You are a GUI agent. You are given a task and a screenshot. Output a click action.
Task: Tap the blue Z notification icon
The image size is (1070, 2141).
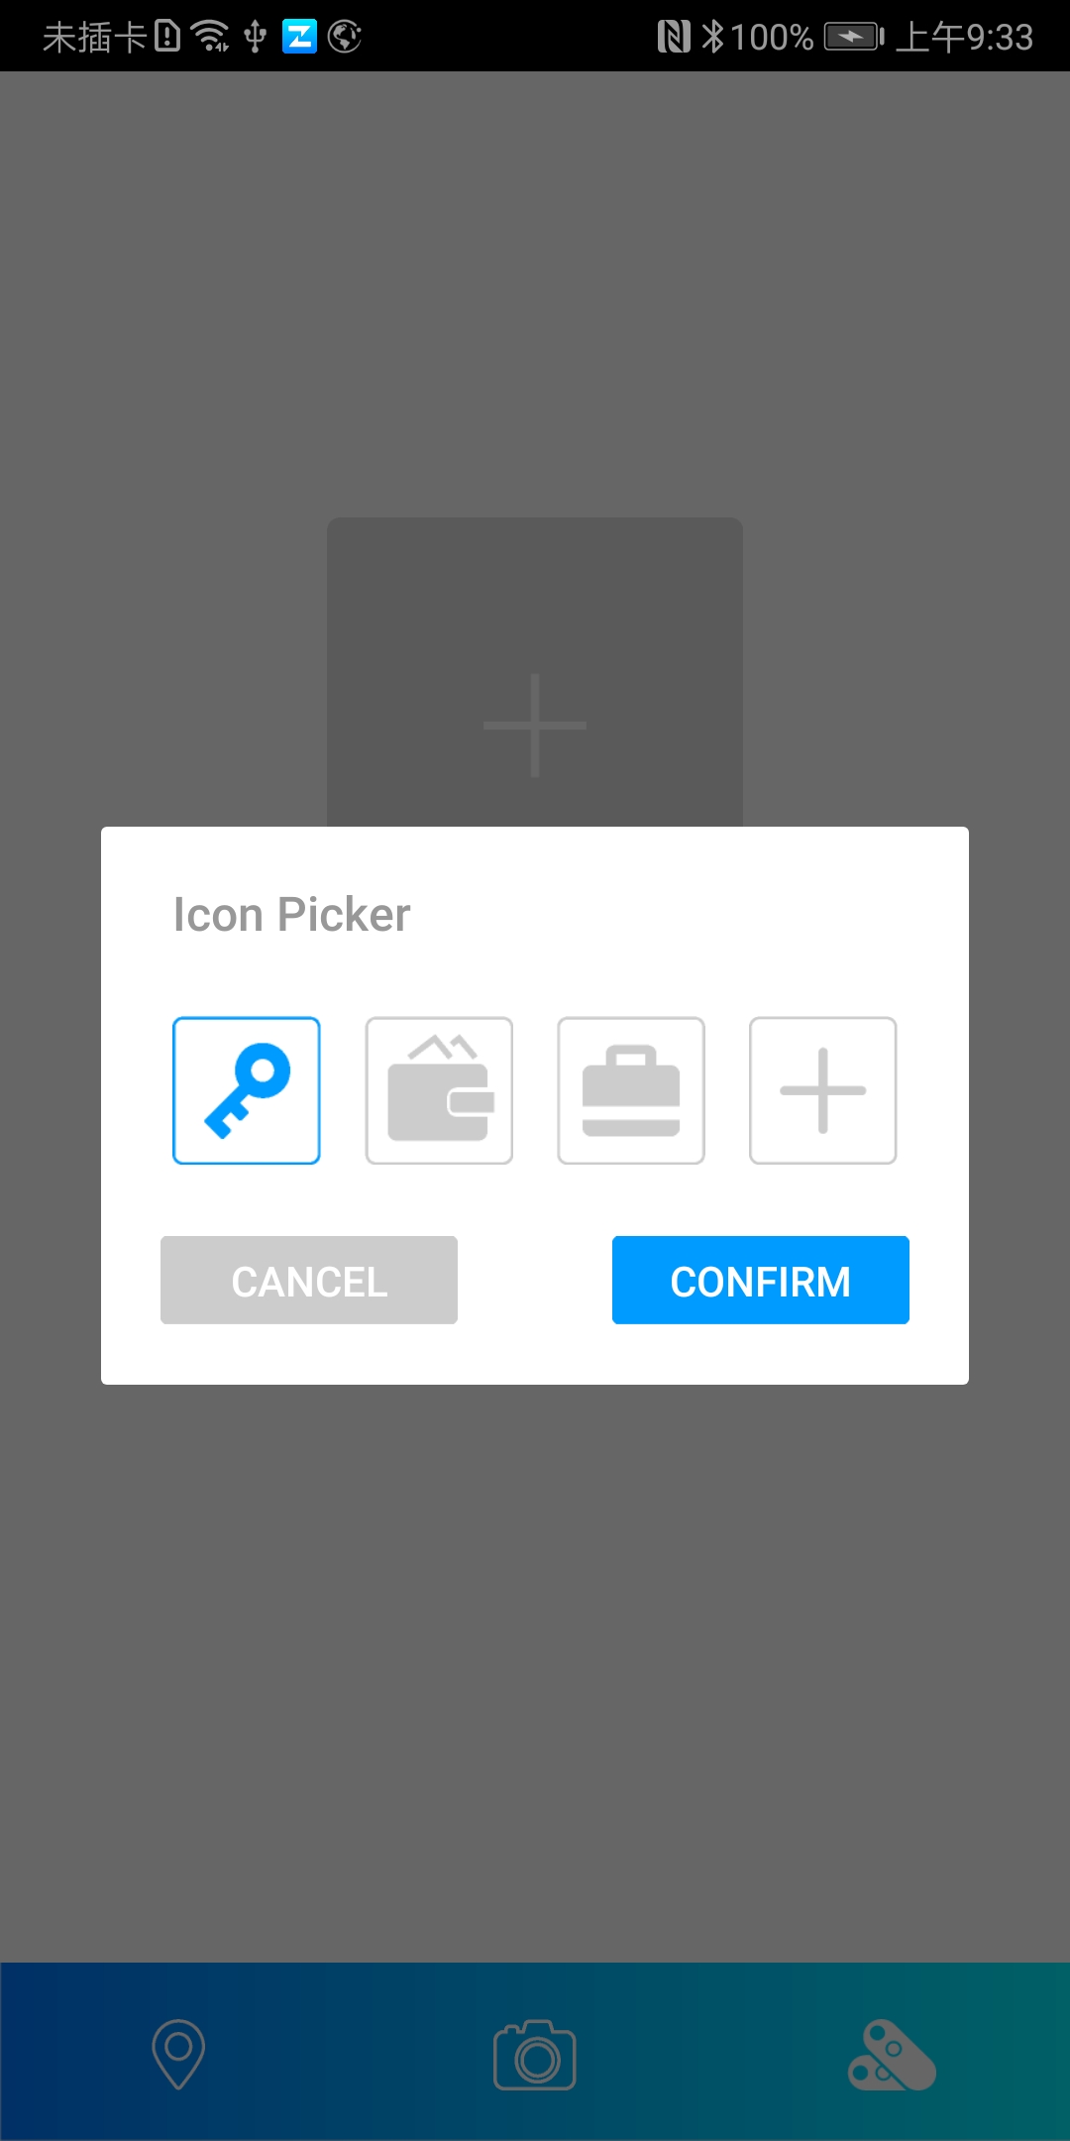(299, 37)
